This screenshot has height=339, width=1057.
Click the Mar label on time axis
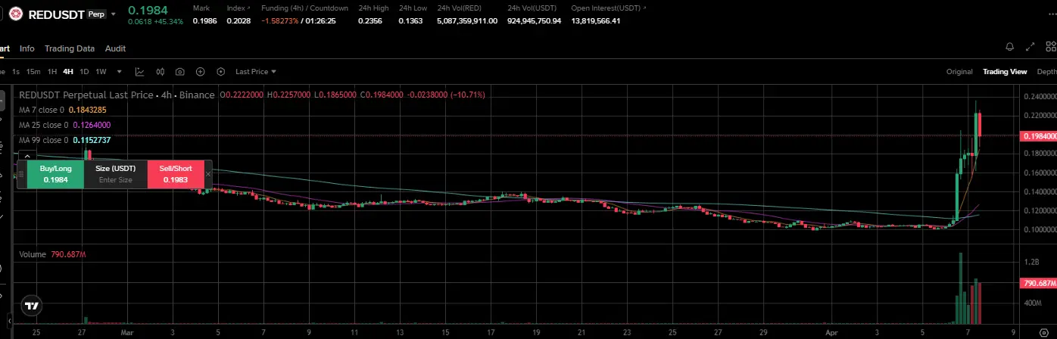(126, 331)
